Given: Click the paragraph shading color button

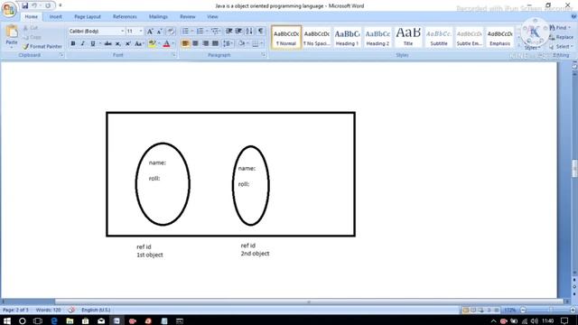Looking at the screenshot, I should click(x=242, y=43).
